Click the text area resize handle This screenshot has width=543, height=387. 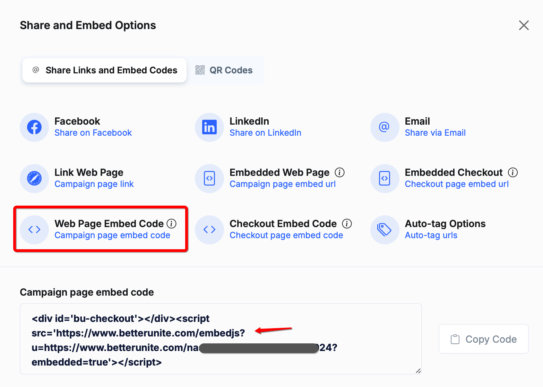pyautogui.click(x=418, y=371)
